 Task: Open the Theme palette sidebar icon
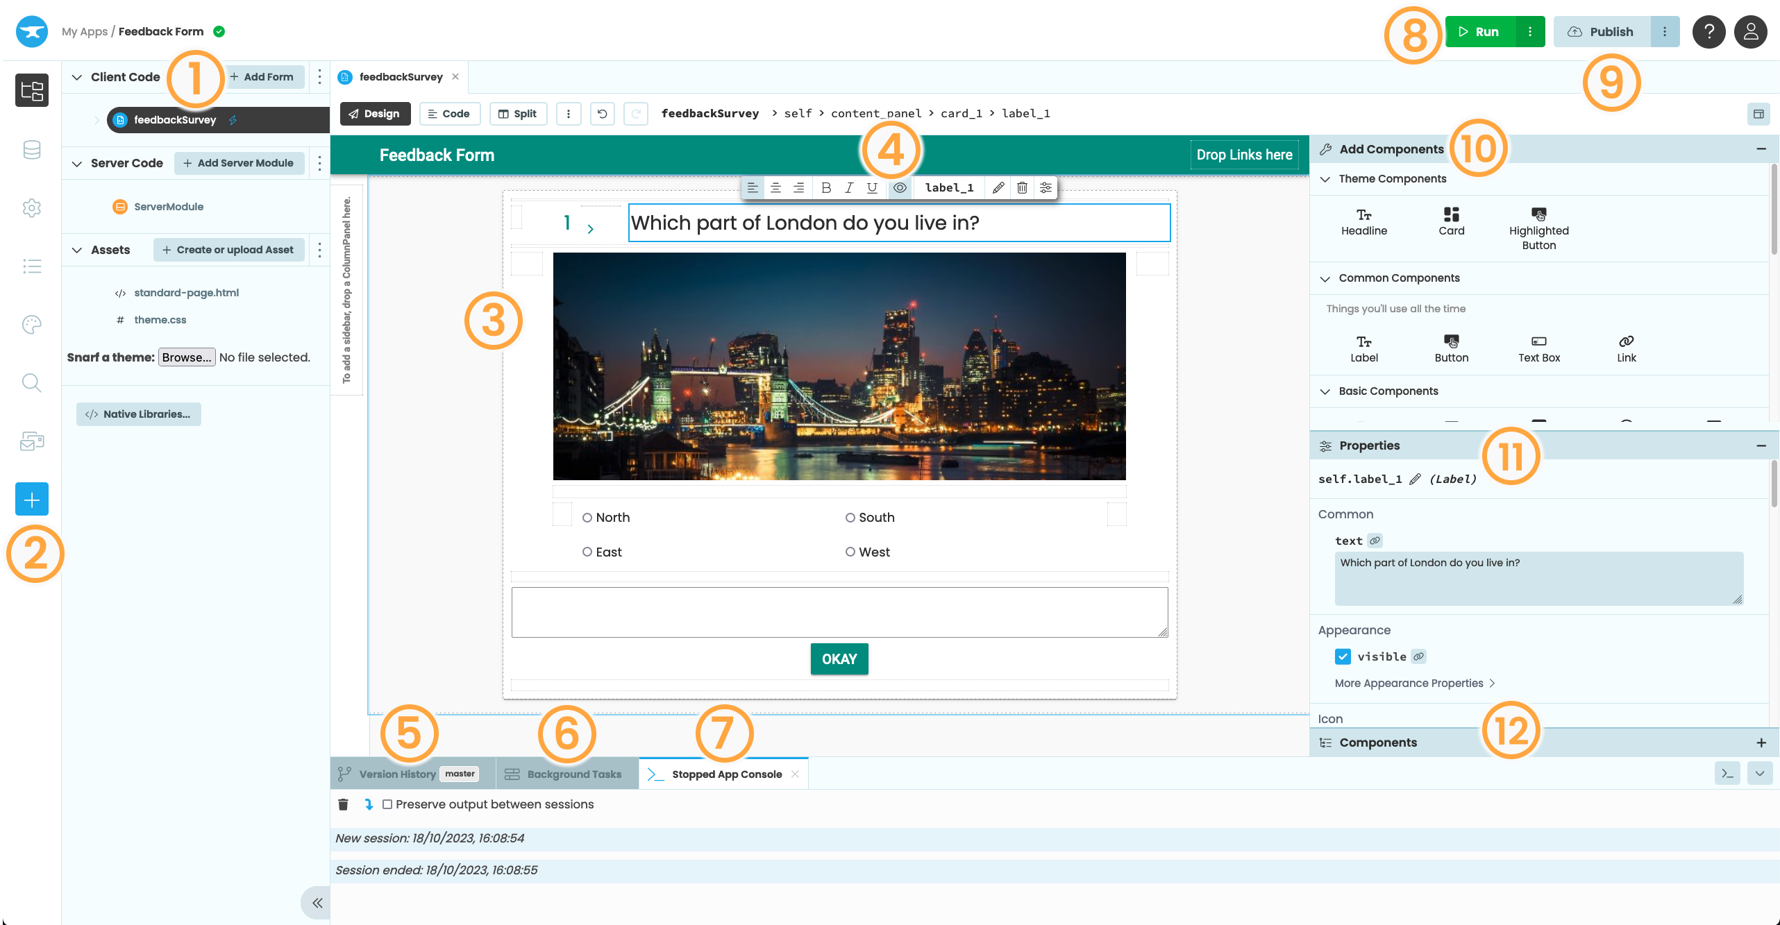point(32,325)
